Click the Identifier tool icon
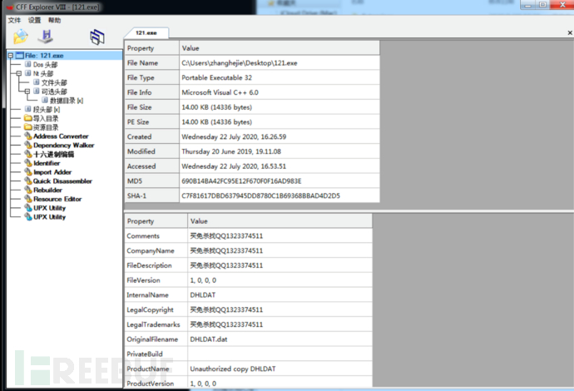This screenshot has height=391, width=574. (x=28, y=163)
